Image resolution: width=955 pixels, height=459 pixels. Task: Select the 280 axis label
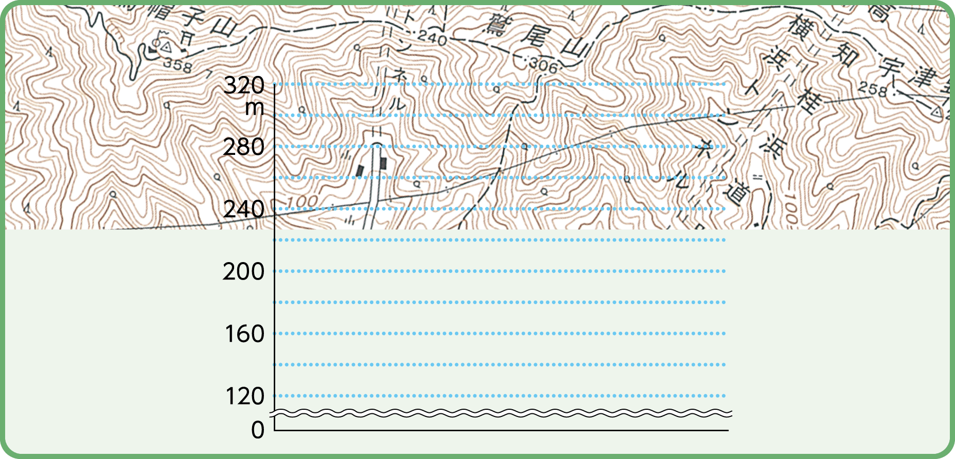[244, 147]
